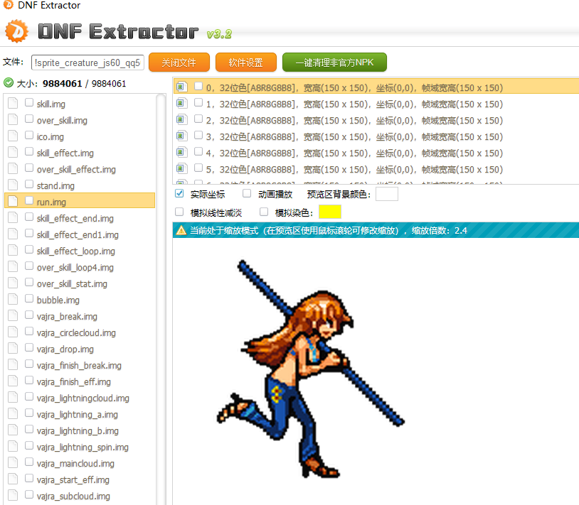Click the file icon beside vajra_drop.img
Viewport: 579px width, 505px height.
click(x=13, y=348)
